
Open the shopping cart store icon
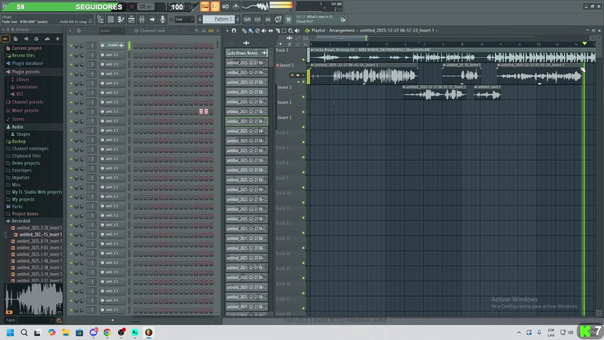[289, 19]
